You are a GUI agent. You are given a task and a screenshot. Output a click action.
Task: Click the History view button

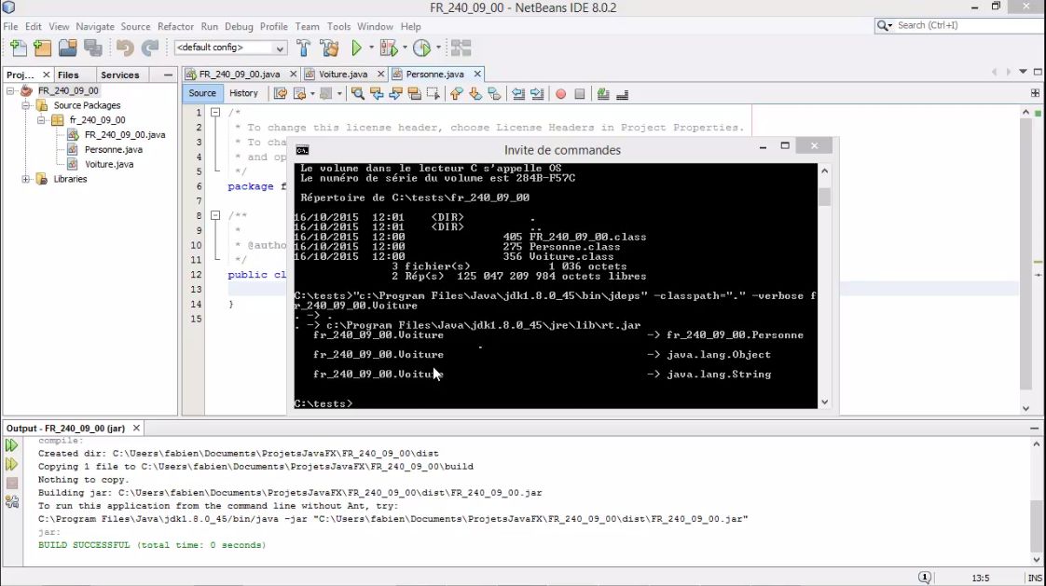click(243, 93)
